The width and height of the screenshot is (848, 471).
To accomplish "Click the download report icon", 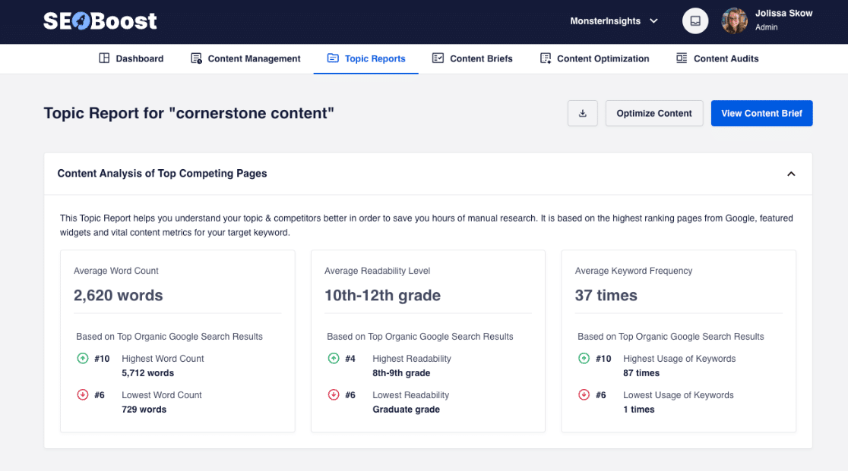I will click(582, 112).
